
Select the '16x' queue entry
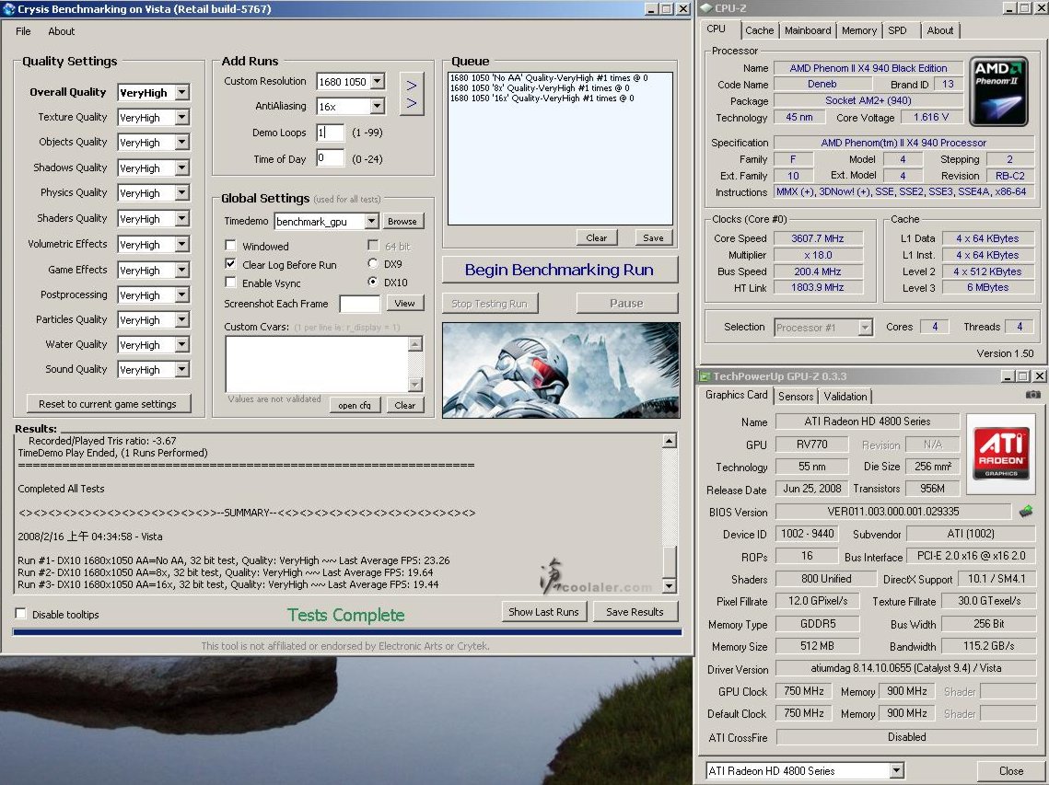pos(542,98)
